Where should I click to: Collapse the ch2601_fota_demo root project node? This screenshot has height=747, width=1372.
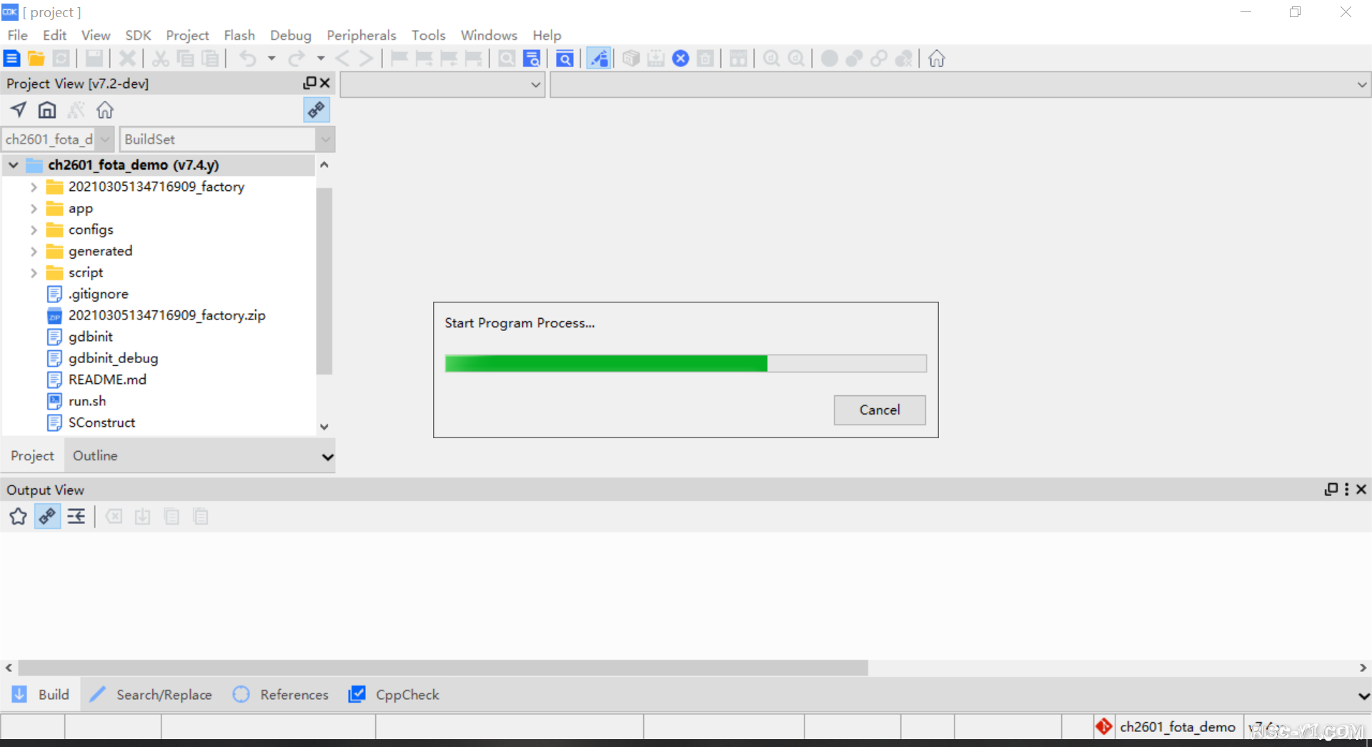[x=14, y=165]
